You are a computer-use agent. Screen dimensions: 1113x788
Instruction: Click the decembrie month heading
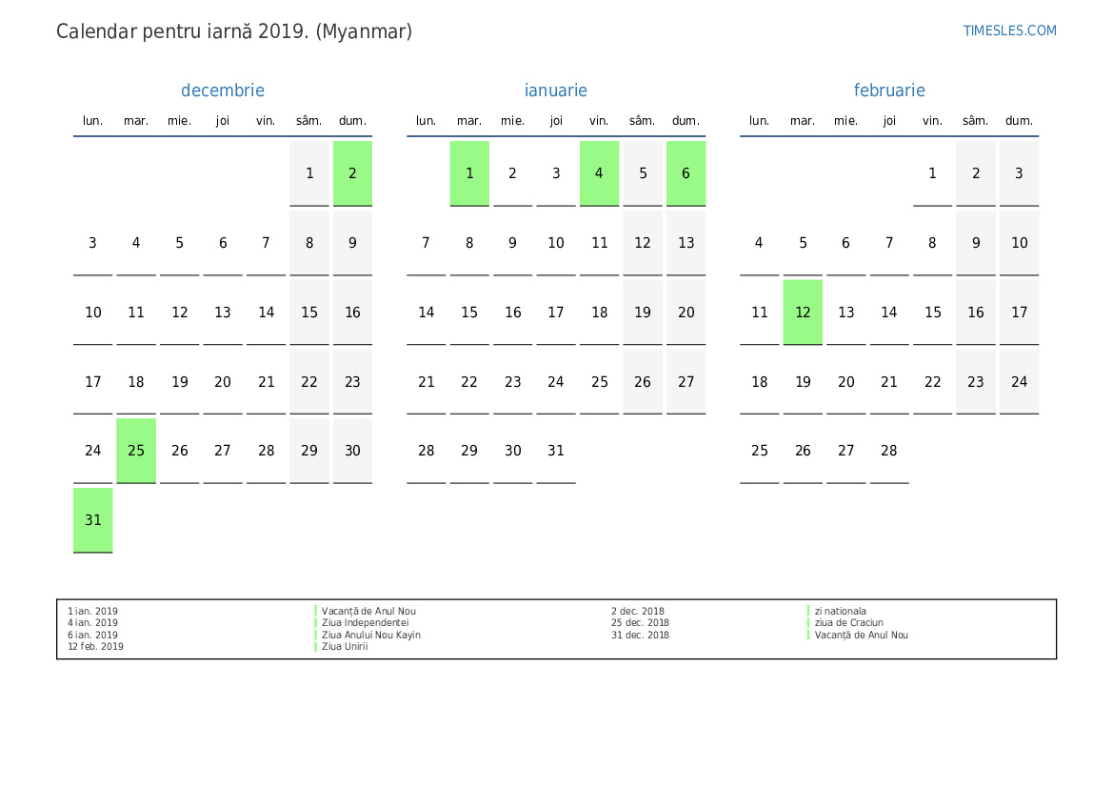click(x=223, y=91)
